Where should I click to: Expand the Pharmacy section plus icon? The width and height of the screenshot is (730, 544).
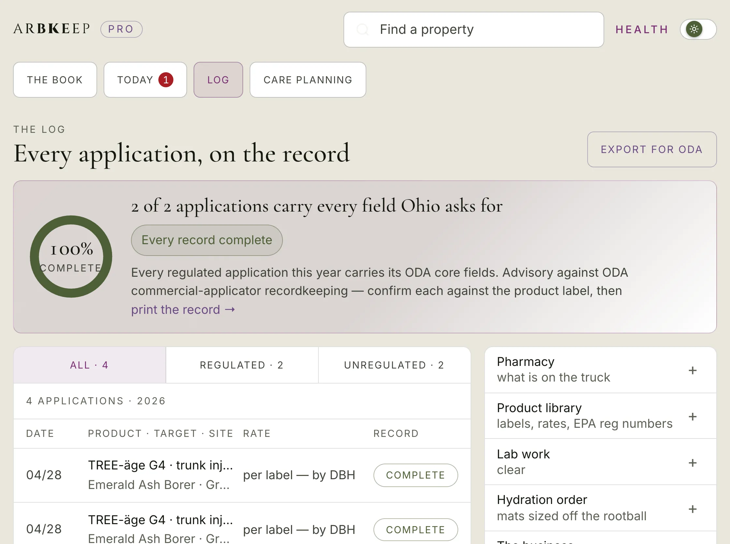693,370
